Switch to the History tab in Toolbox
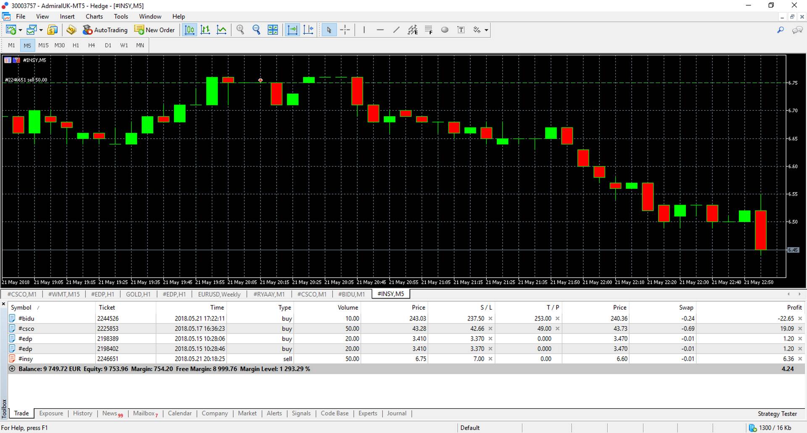 click(x=82, y=413)
